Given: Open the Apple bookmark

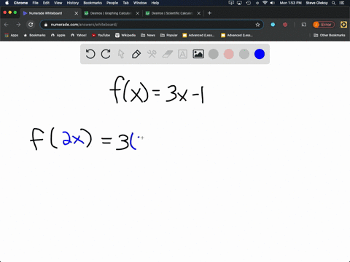Looking at the screenshot, I should [58, 35].
